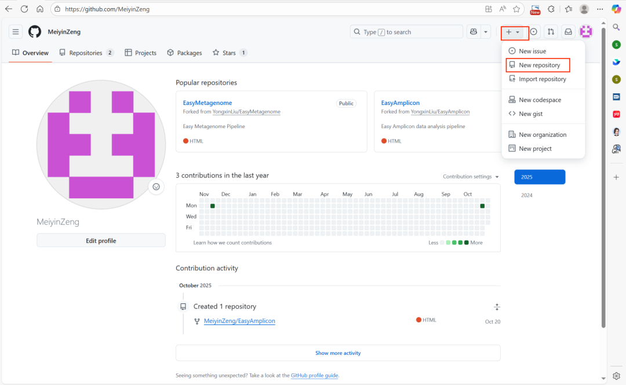This screenshot has width=626, height=385.
Task: Switch to the Projects tab
Action: pos(140,53)
